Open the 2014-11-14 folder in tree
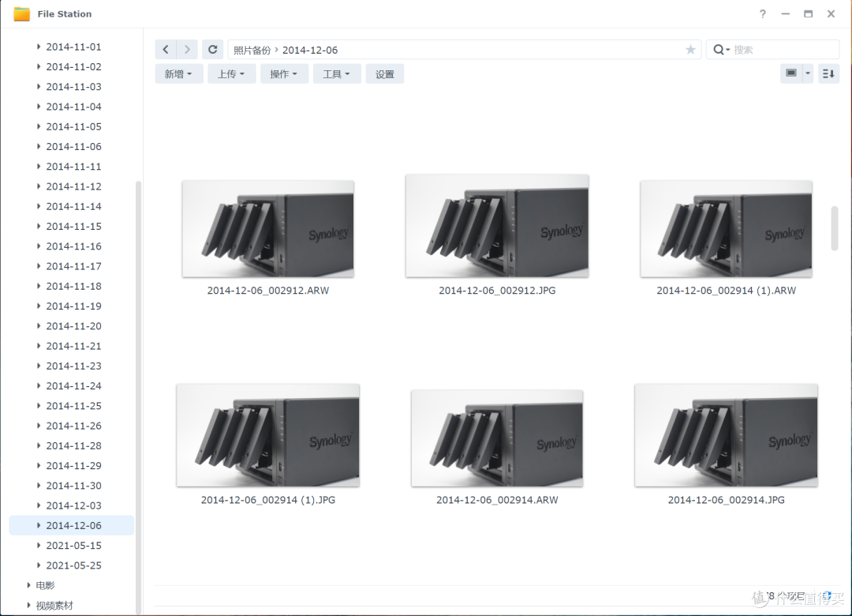Viewport: 852px width, 616px height. point(73,206)
